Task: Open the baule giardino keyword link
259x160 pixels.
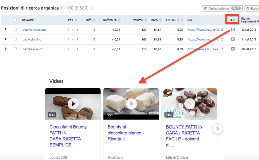Action: [32, 40]
